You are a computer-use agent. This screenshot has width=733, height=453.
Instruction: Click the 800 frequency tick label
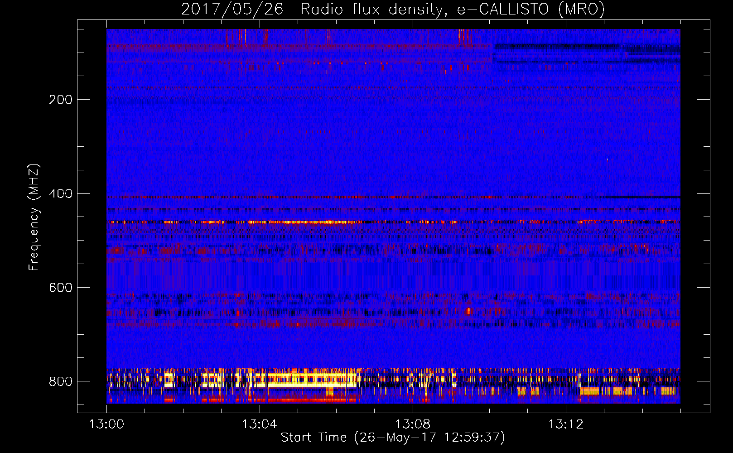tap(61, 381)
